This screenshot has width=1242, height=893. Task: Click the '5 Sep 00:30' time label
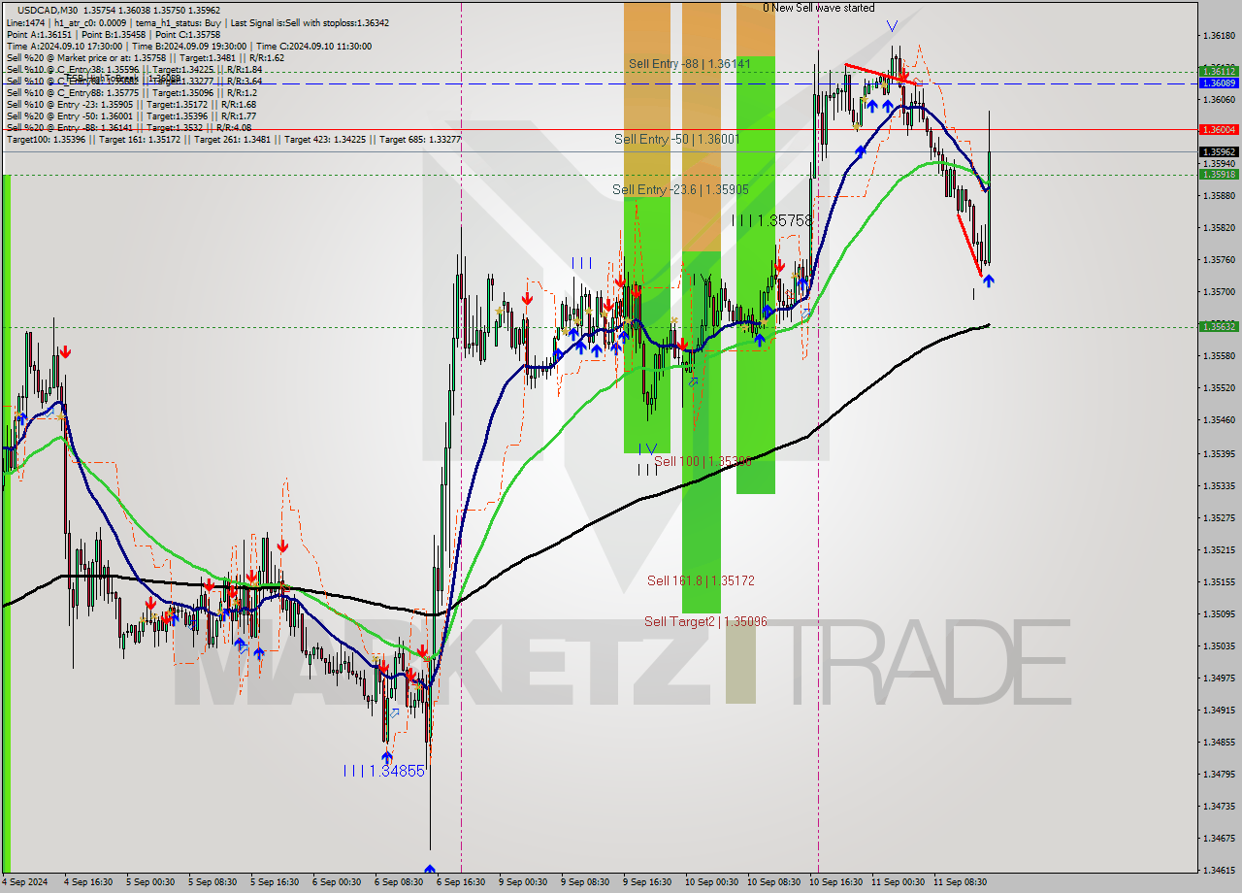149,882
